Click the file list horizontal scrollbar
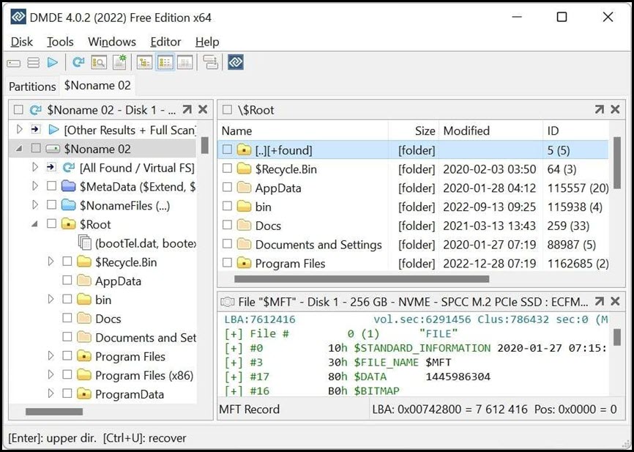The height and width of the screenshot is (452, 634). click(x=362, y=279)
